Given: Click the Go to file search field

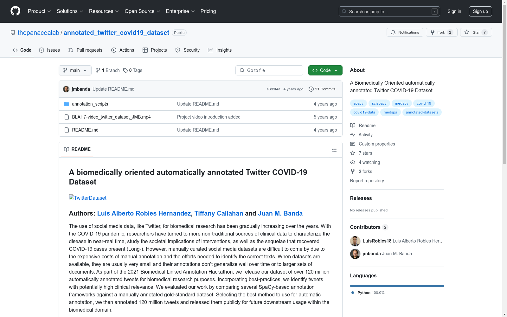Looking at the screenshot, I should (269, 70).
